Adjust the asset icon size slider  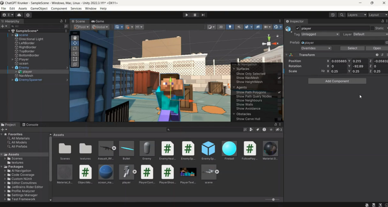tap(273, 199)
